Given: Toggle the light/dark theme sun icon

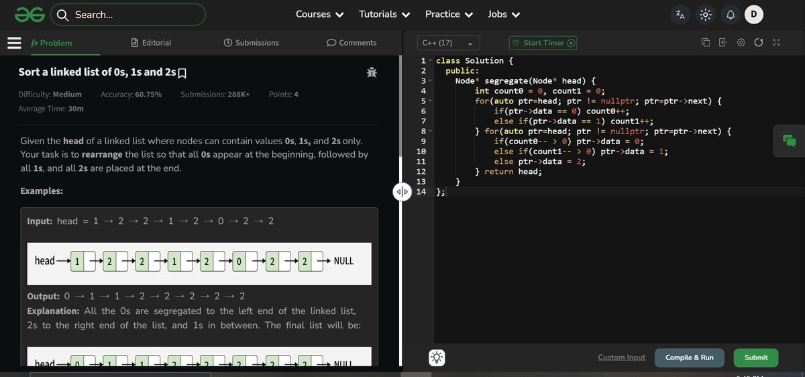Looking at the screenshot, I should tap(705, 14).
